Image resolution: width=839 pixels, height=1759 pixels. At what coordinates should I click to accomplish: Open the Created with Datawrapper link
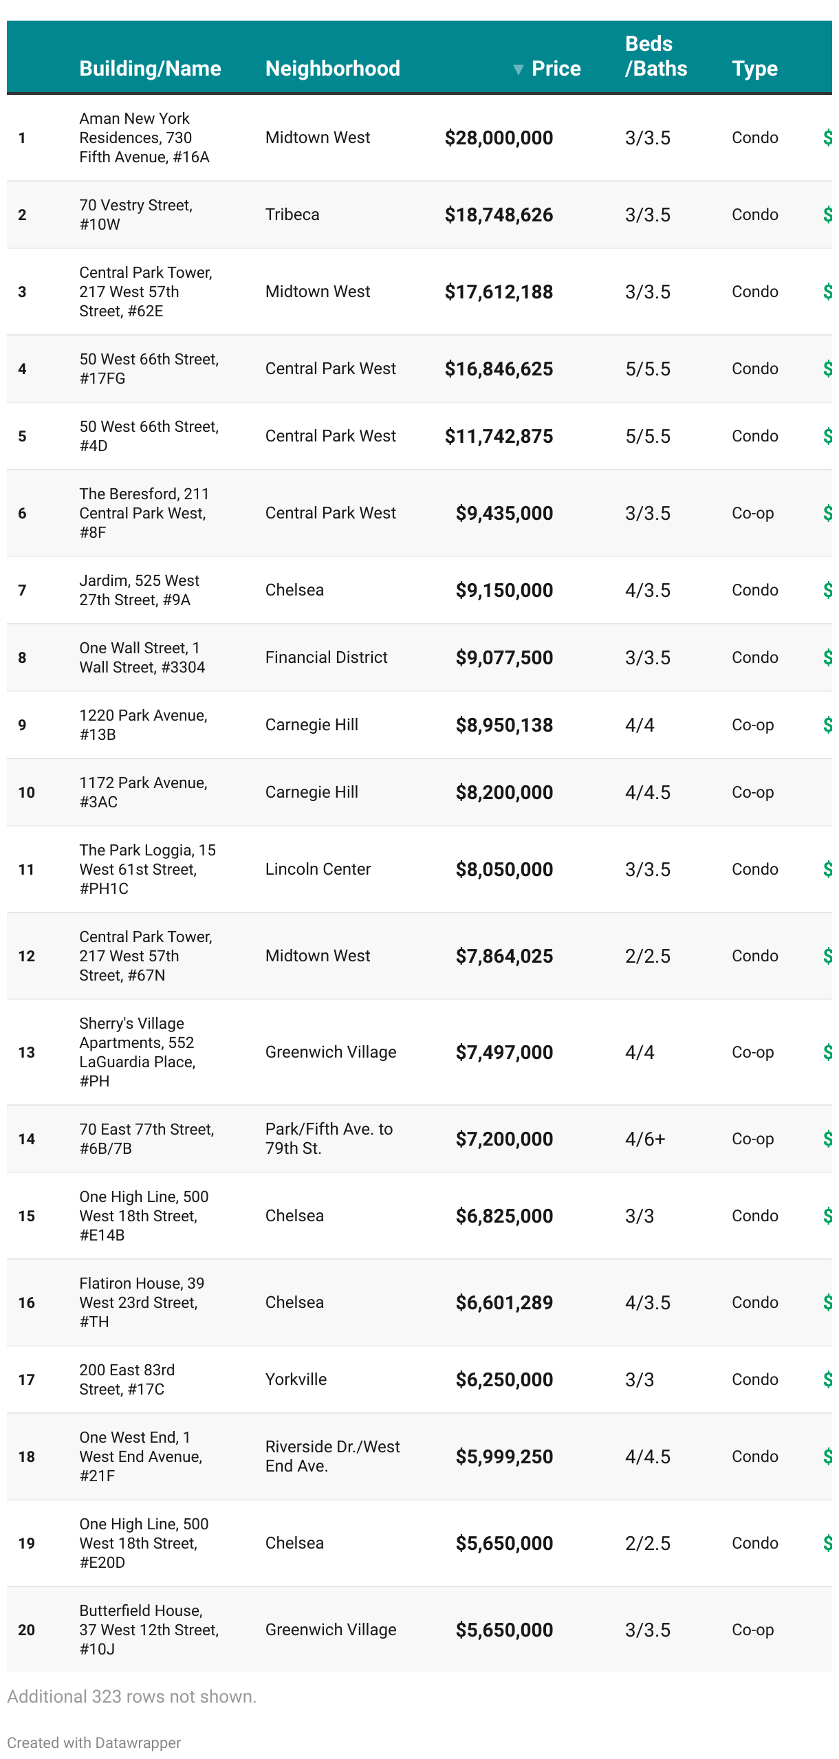point(94,1742)
